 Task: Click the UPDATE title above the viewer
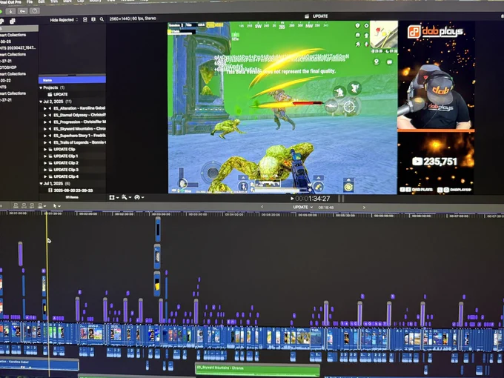point(320,16)
